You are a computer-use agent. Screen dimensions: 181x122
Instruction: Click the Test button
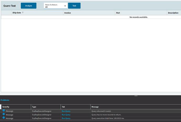tap(74, 6)
